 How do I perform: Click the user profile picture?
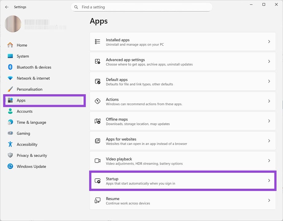click(x=13, y=24)
